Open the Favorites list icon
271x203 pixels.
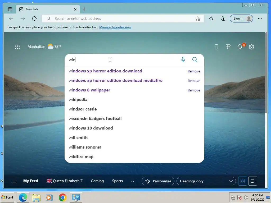[211, 19]
